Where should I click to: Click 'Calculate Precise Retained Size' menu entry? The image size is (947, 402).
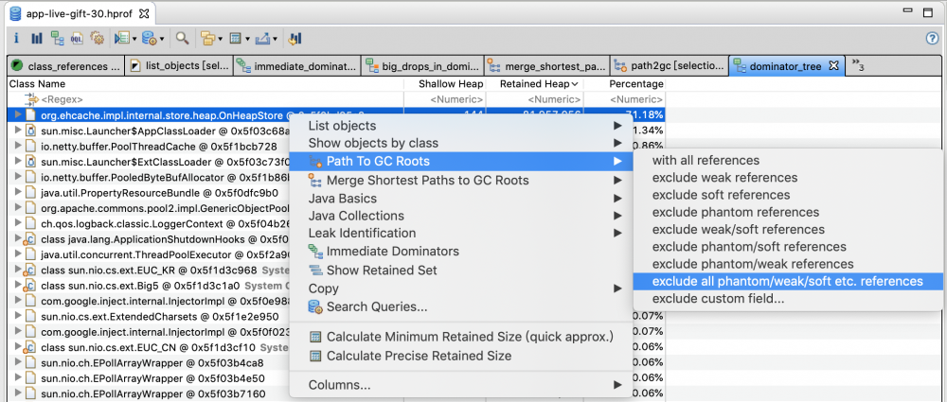(418, 356)
